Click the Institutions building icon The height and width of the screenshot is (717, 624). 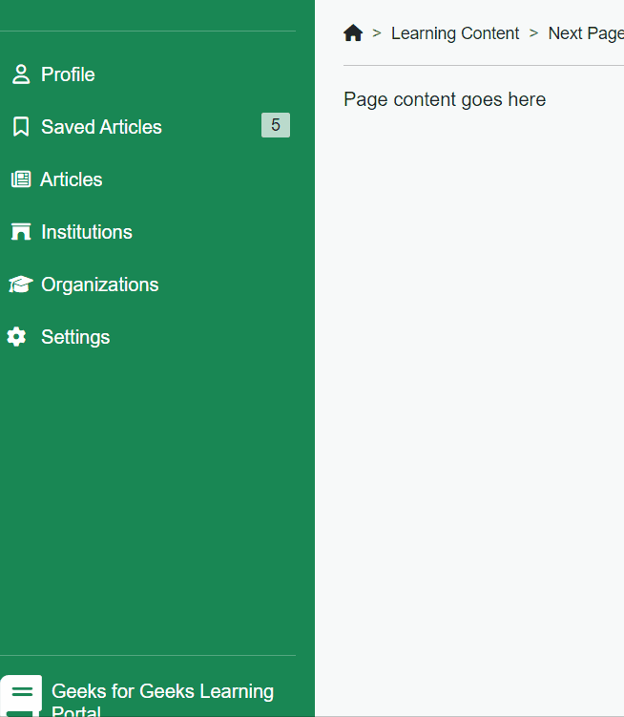pyautogui.click(x=20, y=232)
